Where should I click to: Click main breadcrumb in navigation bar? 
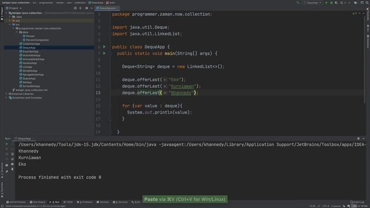[x=110, y=2]
